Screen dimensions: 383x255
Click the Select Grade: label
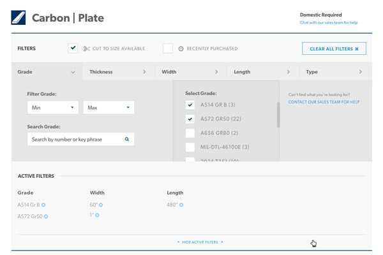tap(201, 93)
